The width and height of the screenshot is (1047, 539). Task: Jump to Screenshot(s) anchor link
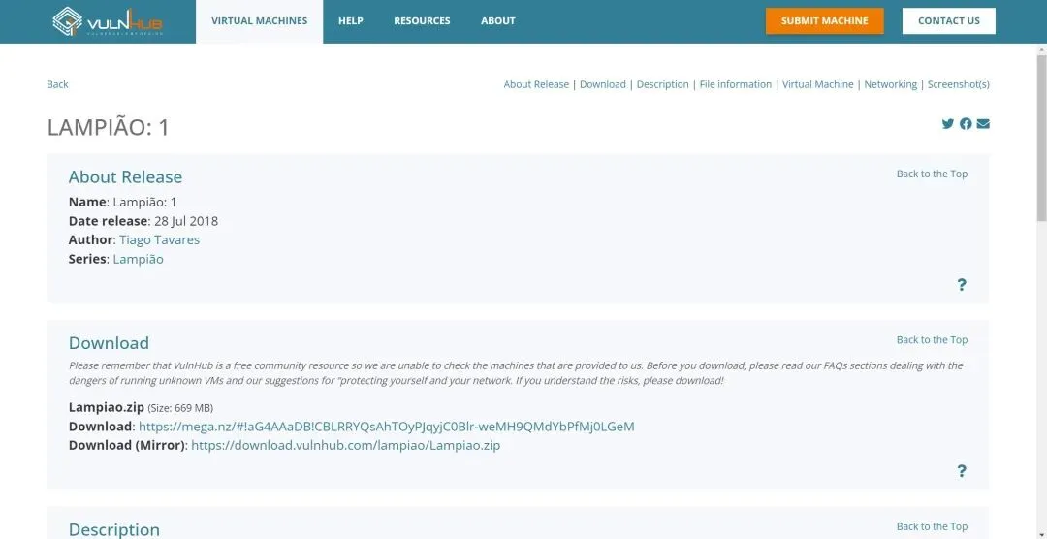tap(959, 84)
